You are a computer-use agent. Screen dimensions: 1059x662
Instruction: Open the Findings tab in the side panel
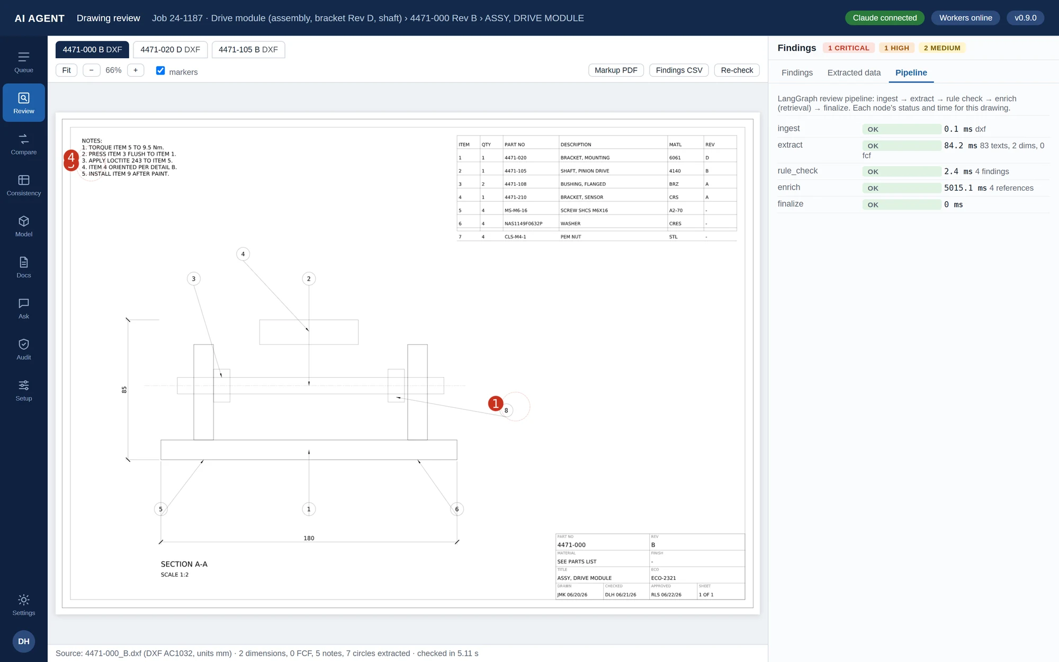[x=797, y=73]
